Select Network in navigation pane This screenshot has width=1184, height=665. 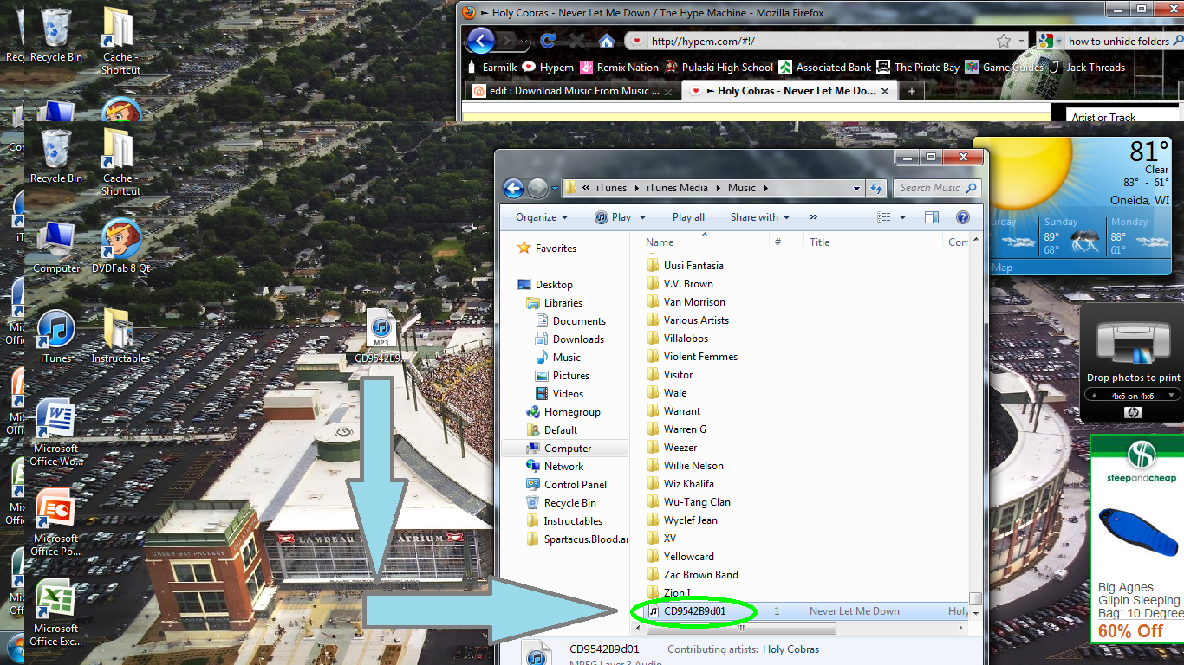pyautogui.click(x=555, y=467)
